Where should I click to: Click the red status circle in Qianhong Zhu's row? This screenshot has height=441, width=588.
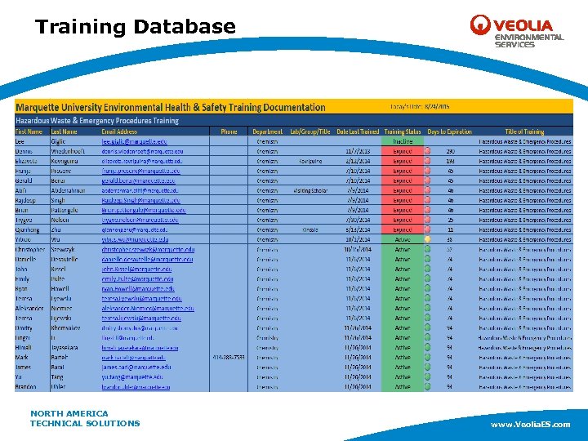(427, 229)
